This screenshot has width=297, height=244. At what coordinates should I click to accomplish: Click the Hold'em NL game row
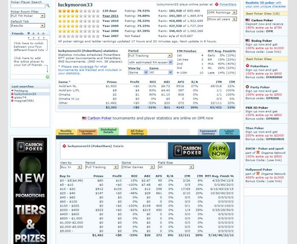147,86
